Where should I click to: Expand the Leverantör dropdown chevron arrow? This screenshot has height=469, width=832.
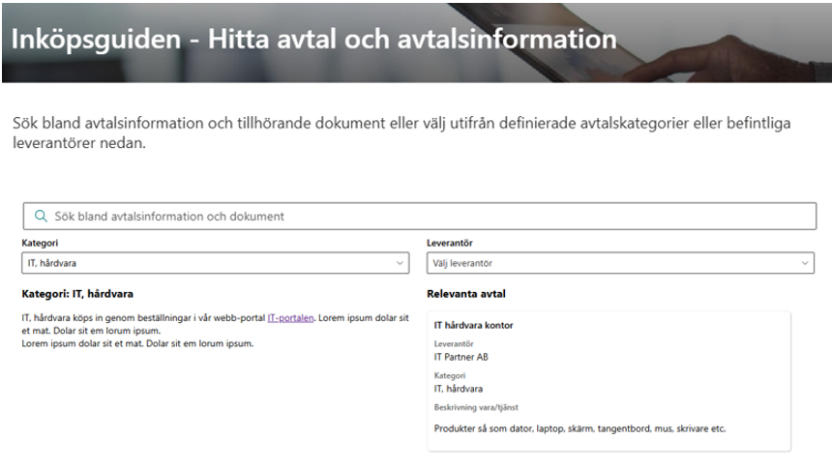(804, 263)
